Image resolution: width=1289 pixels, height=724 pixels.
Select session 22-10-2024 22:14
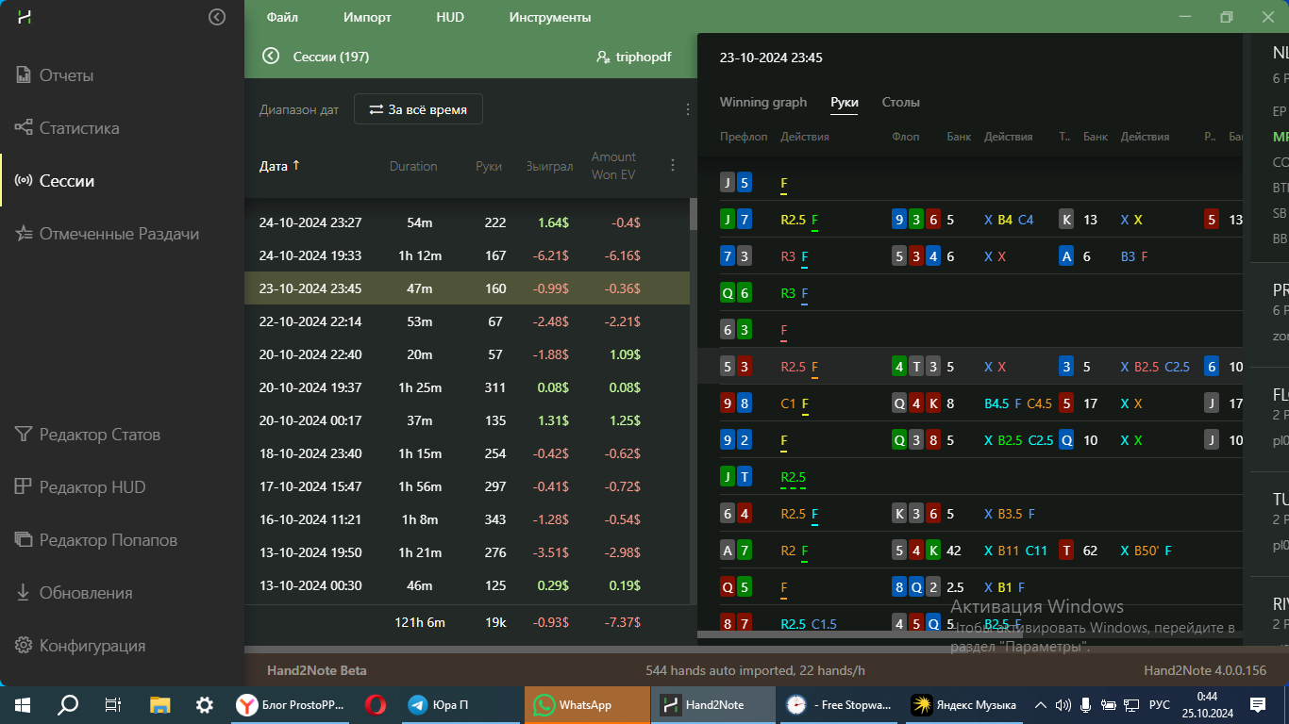point(467,321)
